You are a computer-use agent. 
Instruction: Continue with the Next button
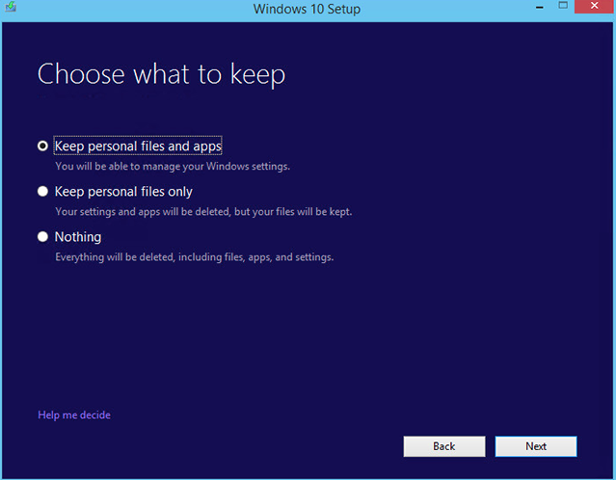coord(536,446)
